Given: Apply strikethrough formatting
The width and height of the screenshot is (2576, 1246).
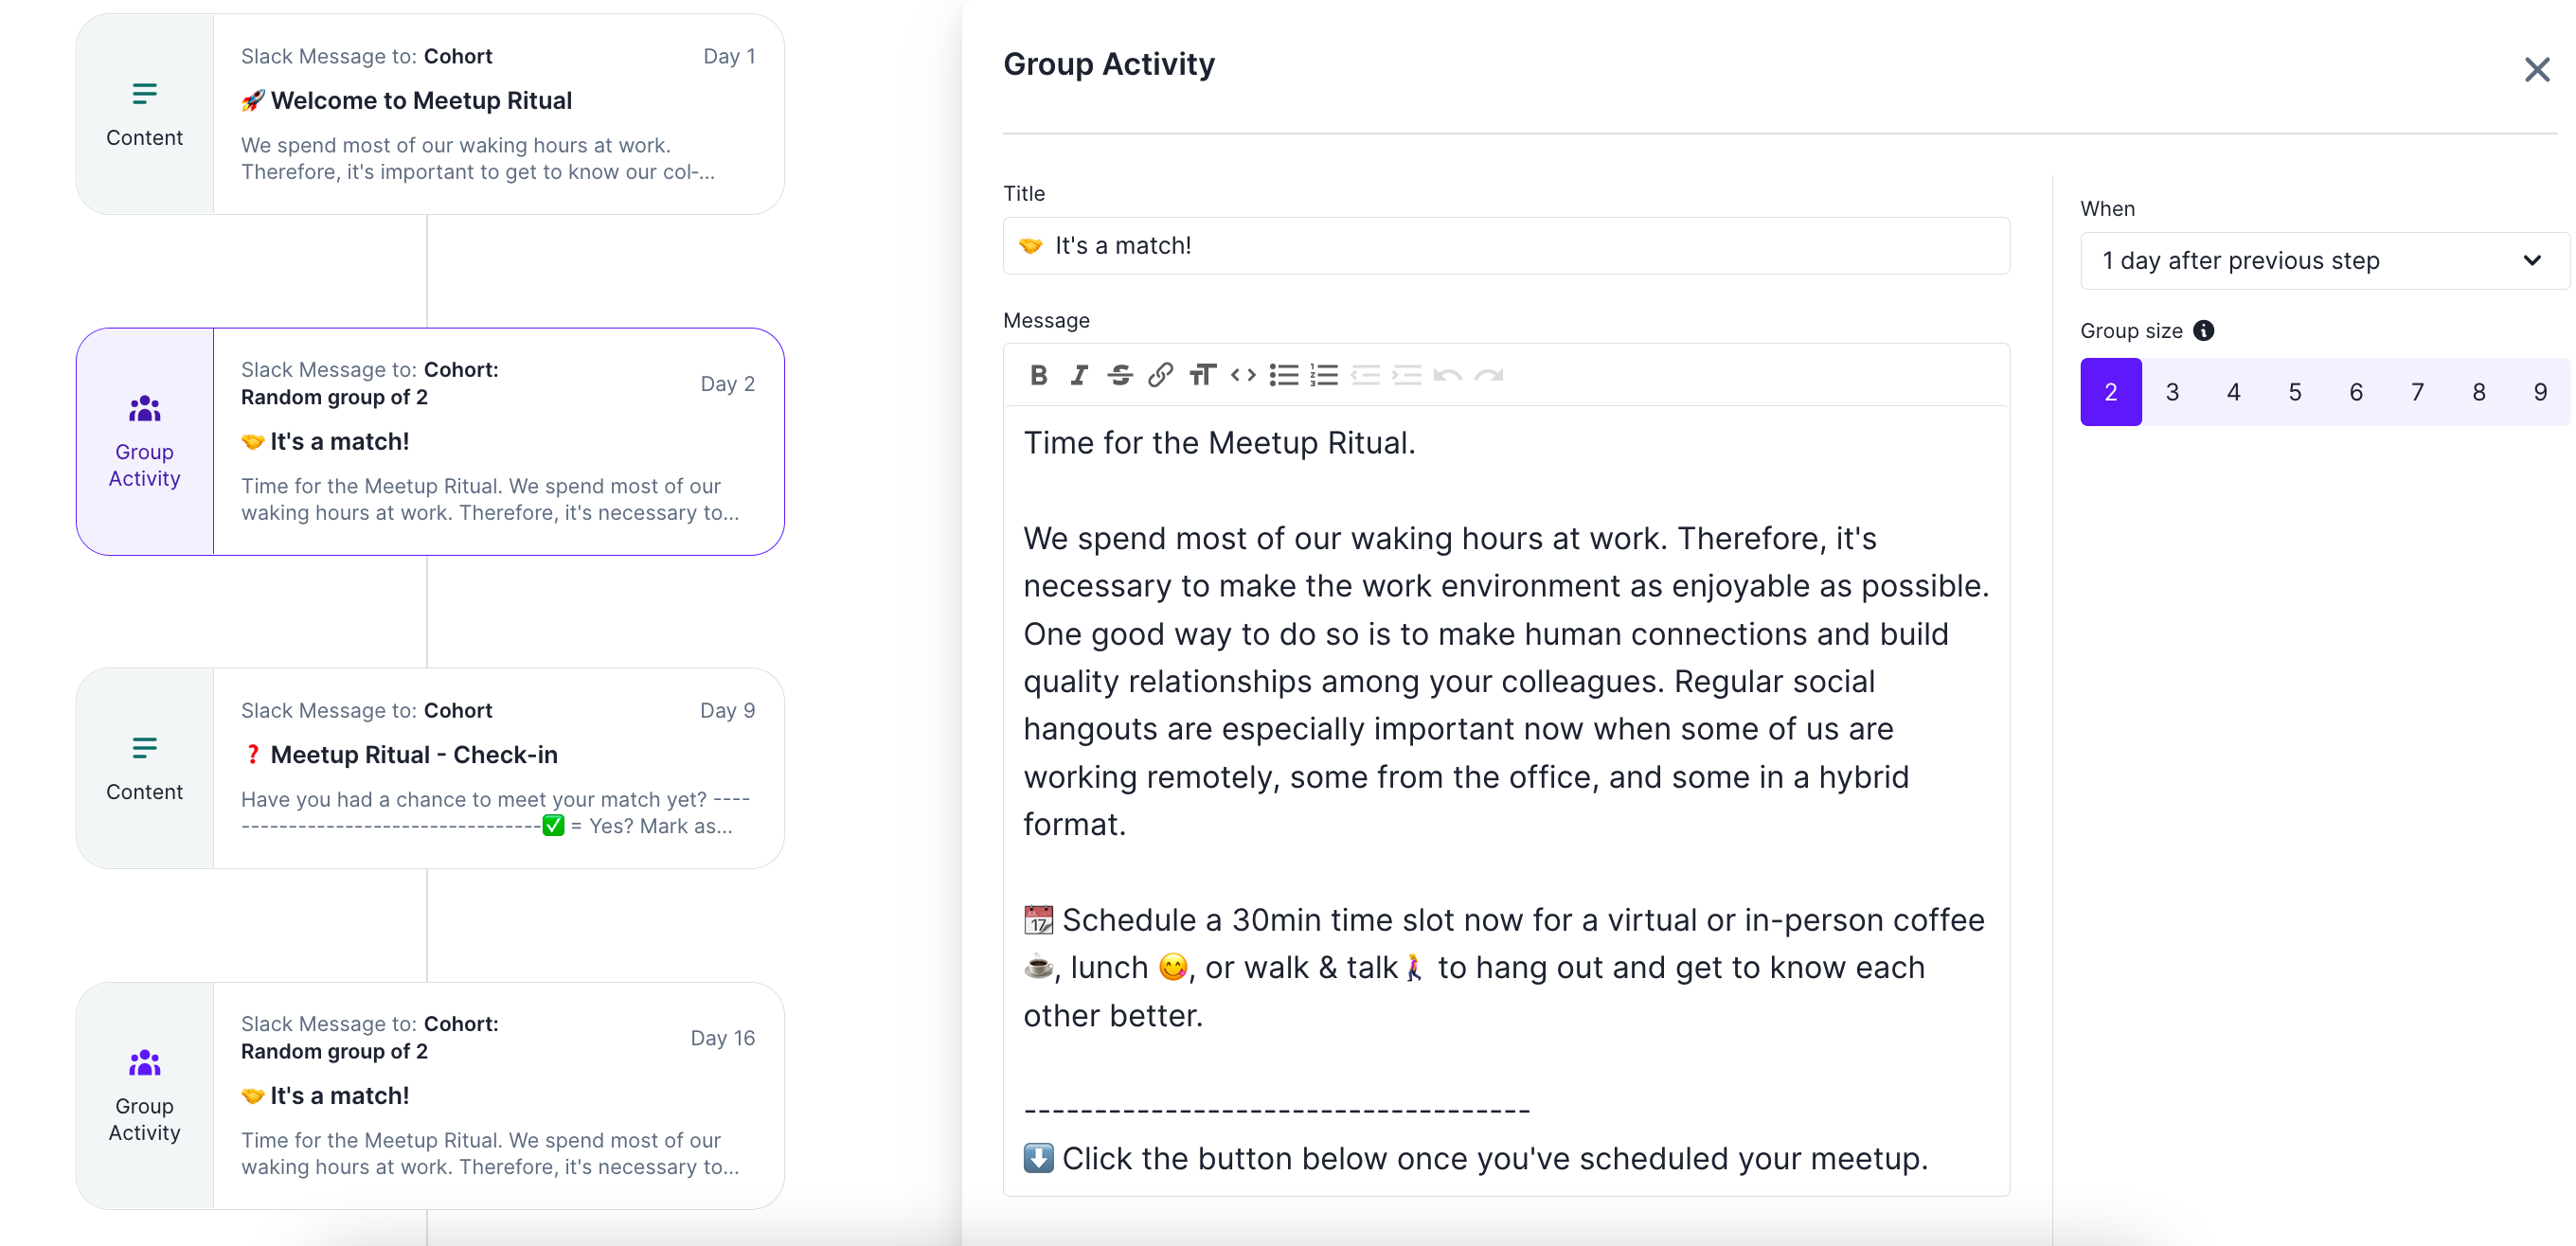Looking at the screenshot, I should [1119, 375].
